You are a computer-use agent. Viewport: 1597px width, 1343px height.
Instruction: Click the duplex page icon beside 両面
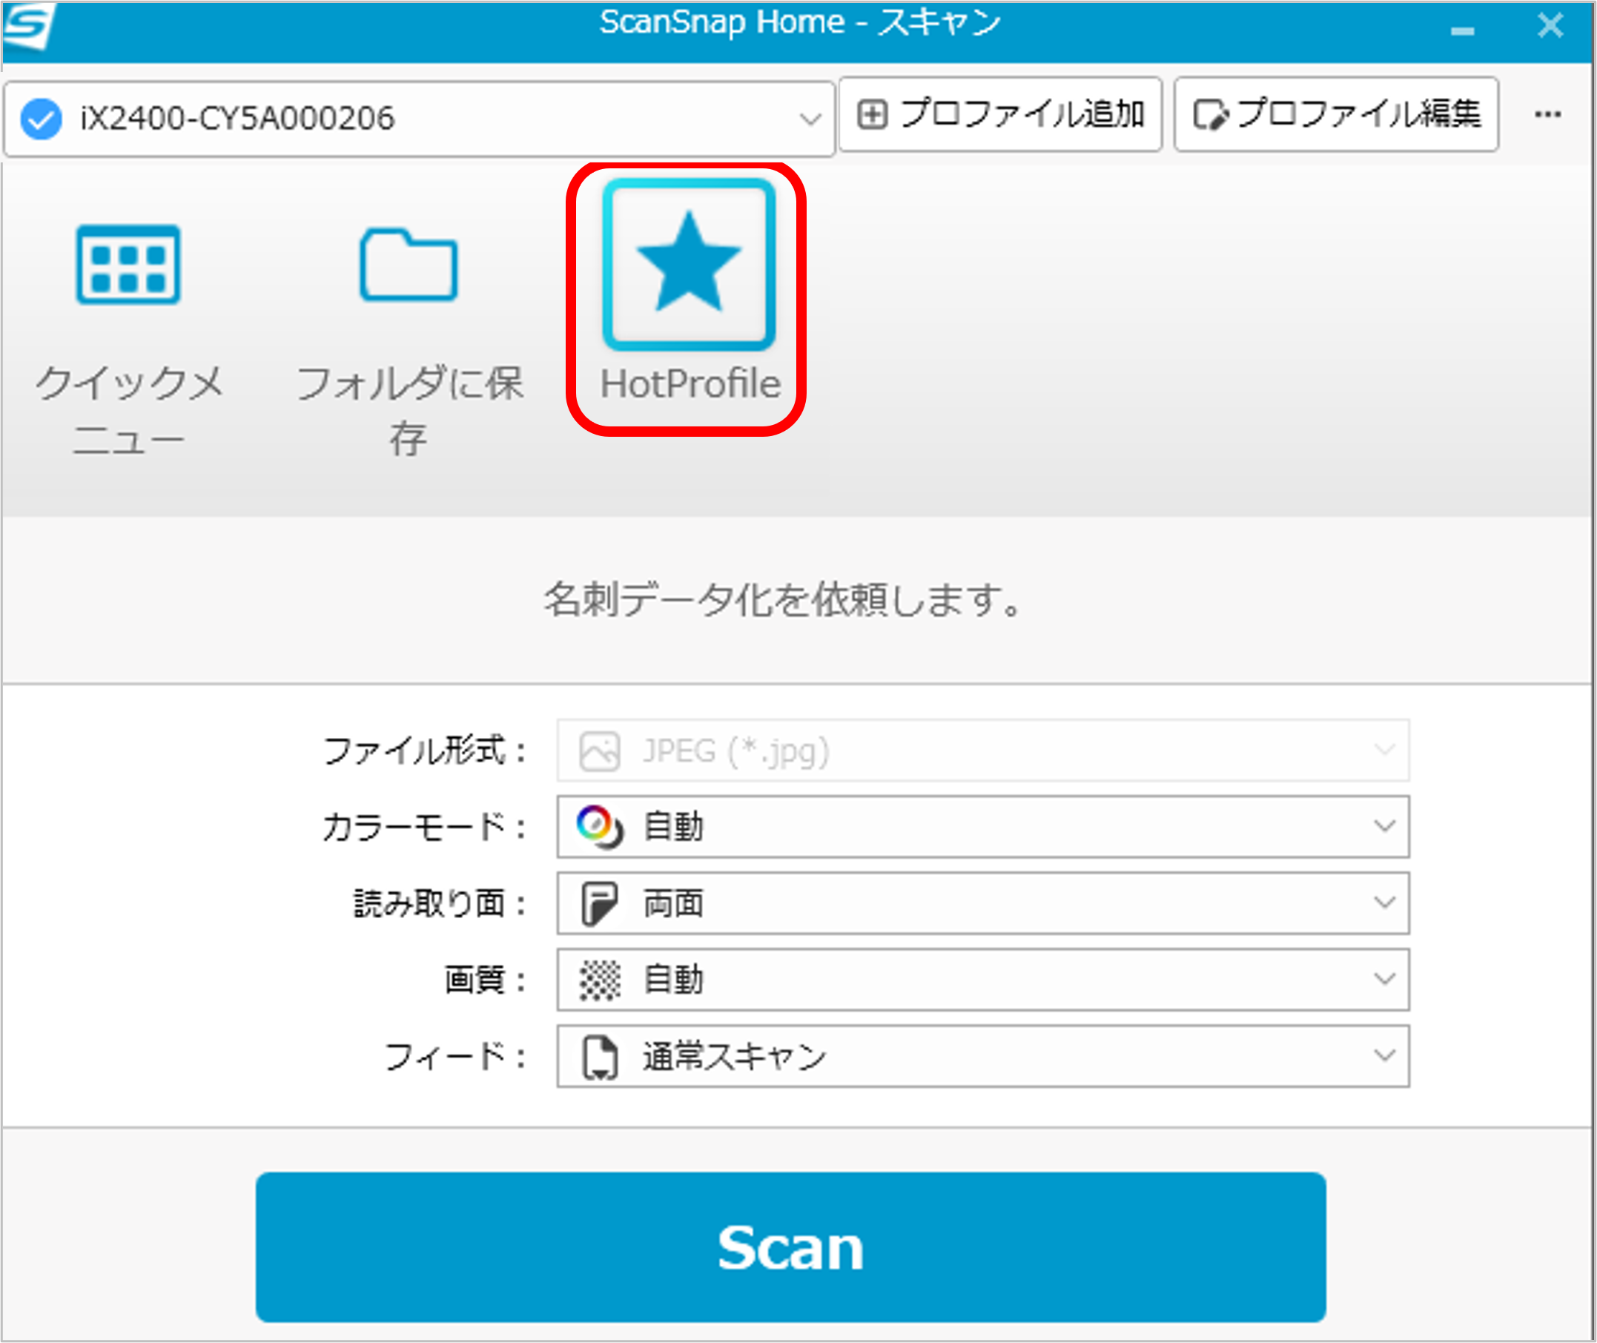coord(599,904)
